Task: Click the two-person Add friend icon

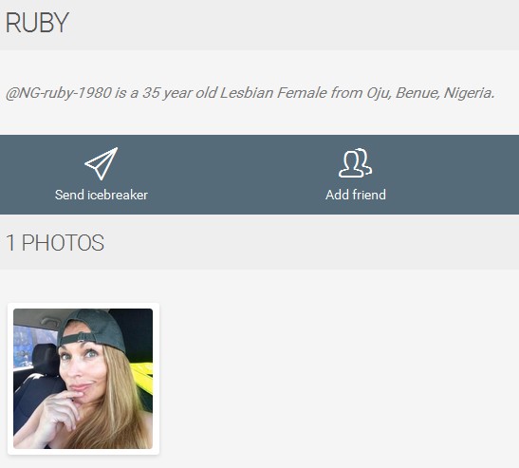Action: coord(355,163)
